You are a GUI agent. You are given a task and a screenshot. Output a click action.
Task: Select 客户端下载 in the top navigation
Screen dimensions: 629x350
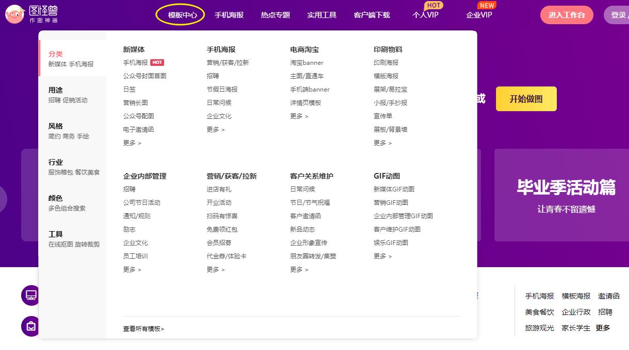pos(372,15)
